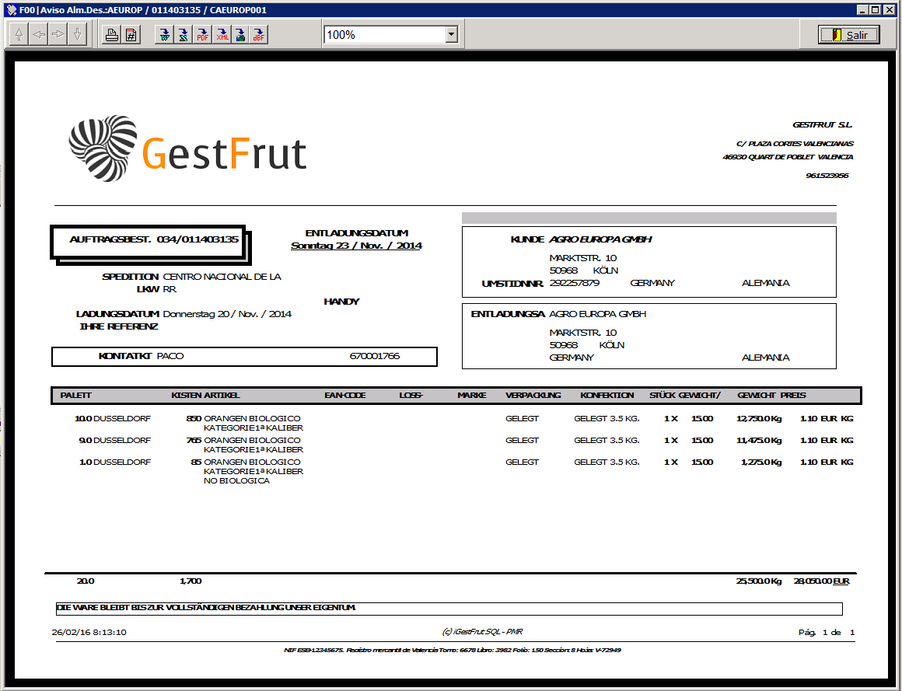Export the report to Word

click(164, 35)
